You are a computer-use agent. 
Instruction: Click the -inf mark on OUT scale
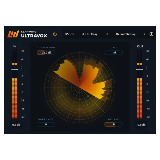(x=148, y=117)
